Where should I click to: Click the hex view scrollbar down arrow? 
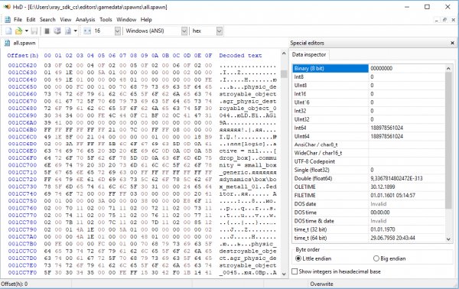pos(284,274)
